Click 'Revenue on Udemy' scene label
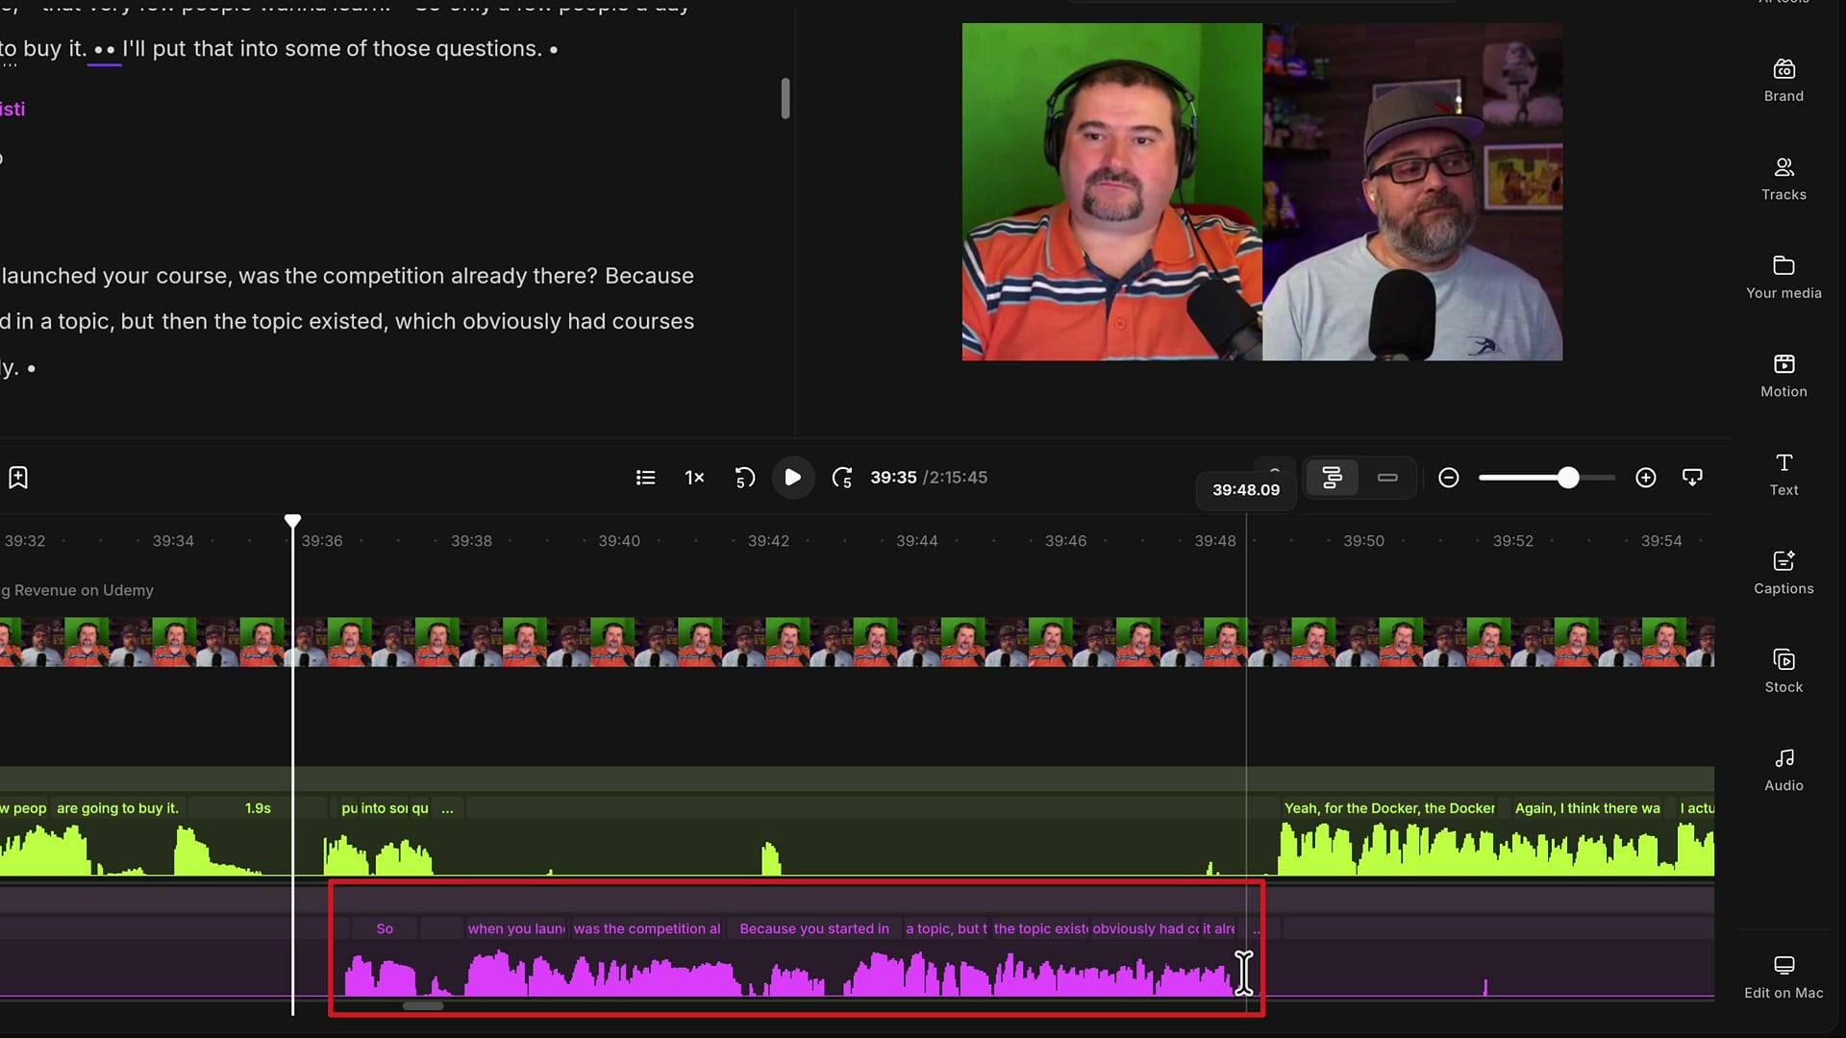Screen dimensions: 1846x1038 pos(84,590)
